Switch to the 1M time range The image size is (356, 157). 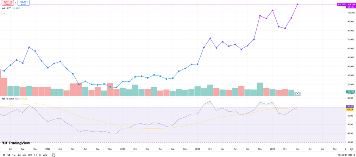click(x=14, y=155)
